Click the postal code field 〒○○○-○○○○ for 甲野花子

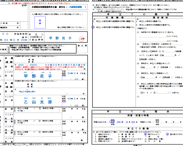pyautogui.click(x=26, y=65)
